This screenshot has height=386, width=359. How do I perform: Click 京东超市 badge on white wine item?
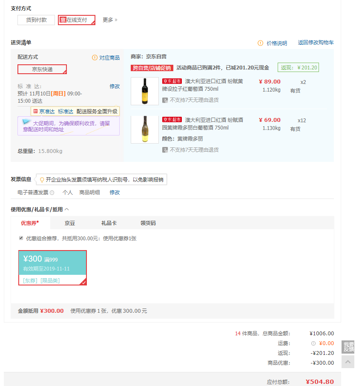[x=172, y=120]
